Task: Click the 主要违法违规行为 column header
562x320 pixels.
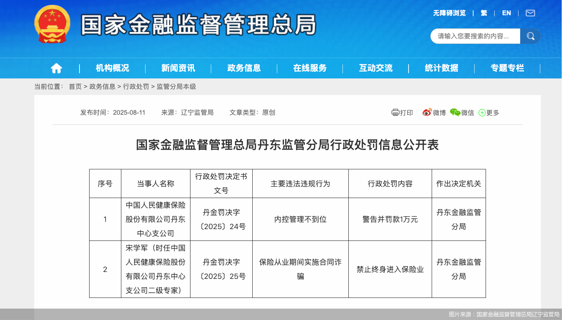Action: tap(300, 183)
